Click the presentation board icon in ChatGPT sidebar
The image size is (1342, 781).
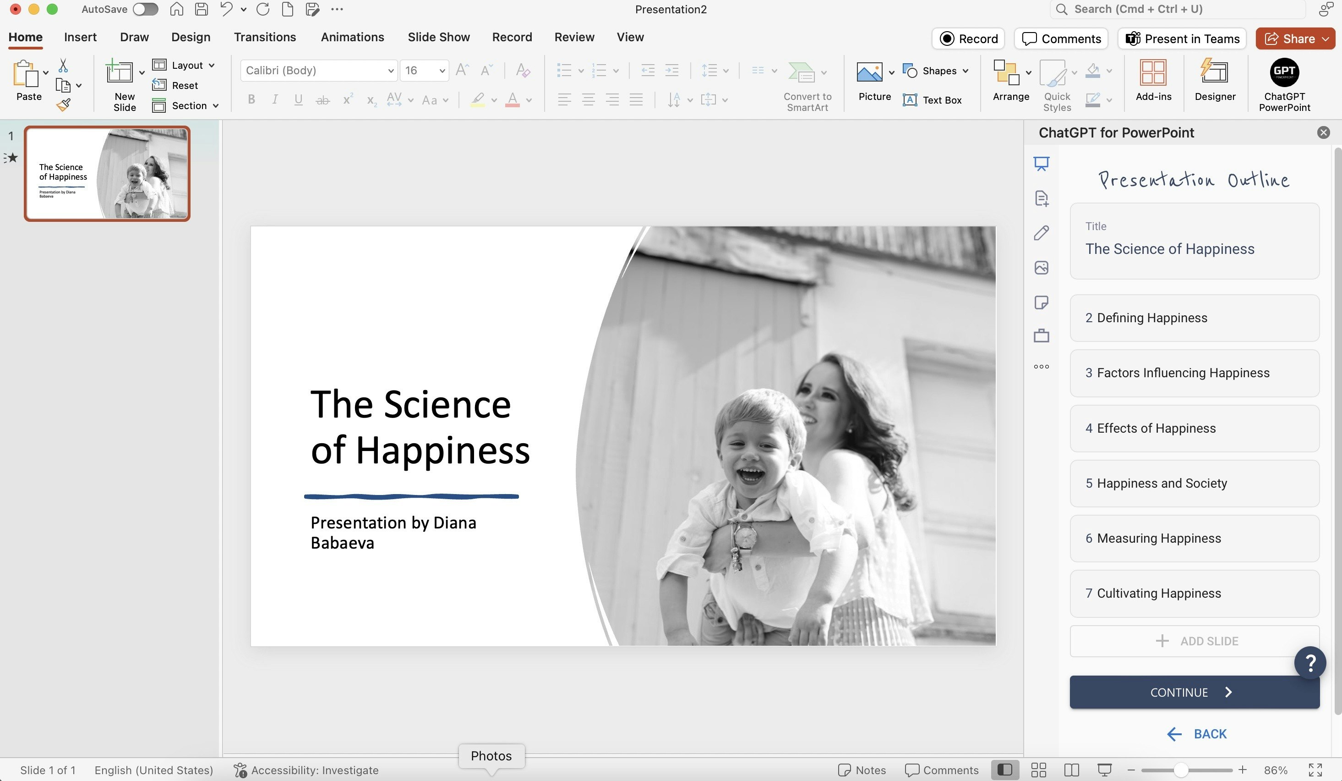(x=1041, y=163)
